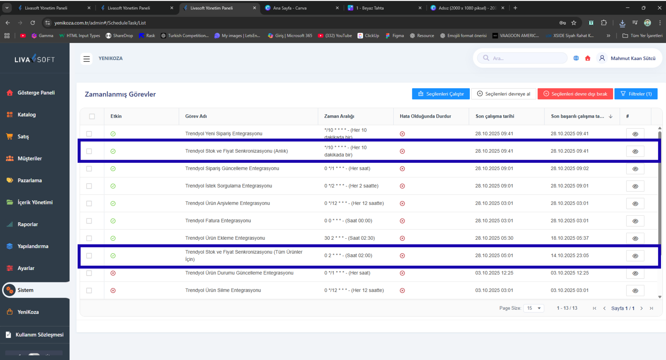Check the select-all checkbox in table header
Viewport: 666px width, 360px height.
click(x=92, y=116)
